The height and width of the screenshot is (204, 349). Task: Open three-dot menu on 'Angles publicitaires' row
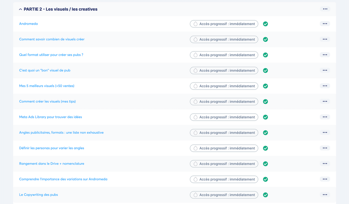[x=325, y=133]
